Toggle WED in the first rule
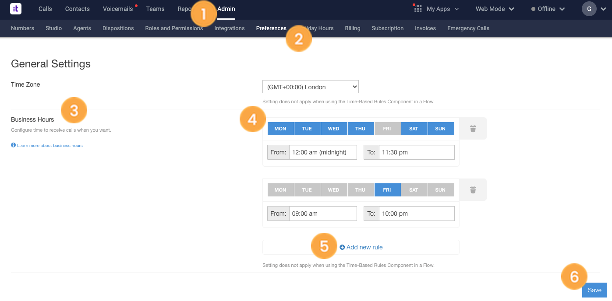 tap(334, 129)
